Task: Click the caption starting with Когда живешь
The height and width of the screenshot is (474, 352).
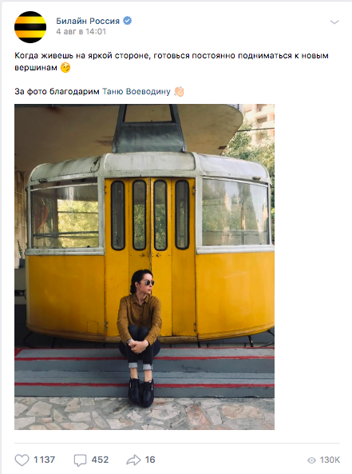Action: click(172, 62)
